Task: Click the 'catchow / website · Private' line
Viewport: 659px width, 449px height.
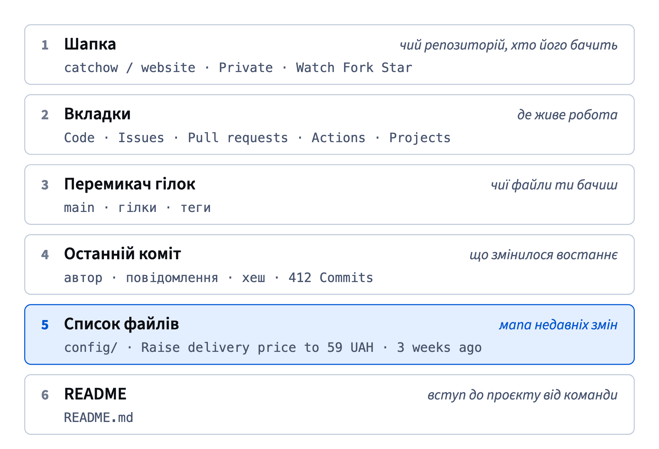Action: pos(238,68)
